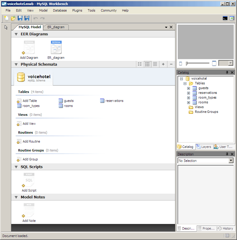Add a new schema with plus button
This screenshot has height=240, width=237.
click(163, 64)
